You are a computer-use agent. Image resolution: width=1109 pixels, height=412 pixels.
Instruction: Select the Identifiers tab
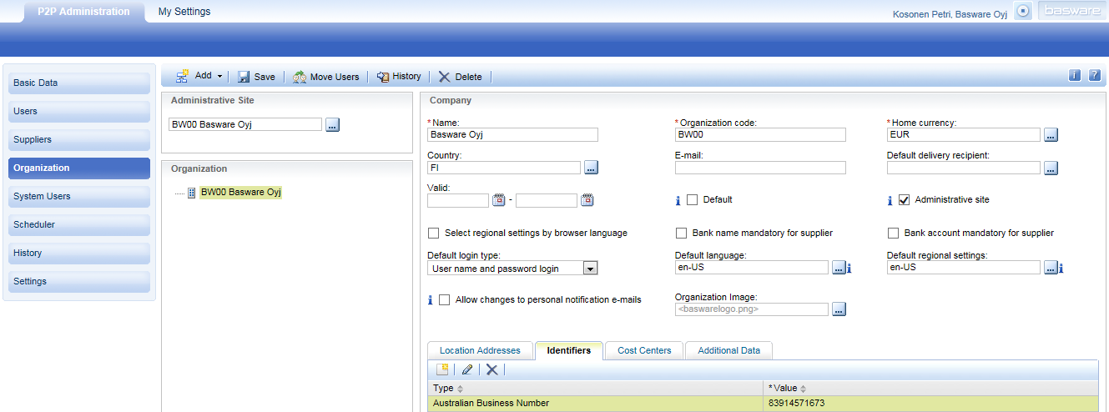pos(569,350)
